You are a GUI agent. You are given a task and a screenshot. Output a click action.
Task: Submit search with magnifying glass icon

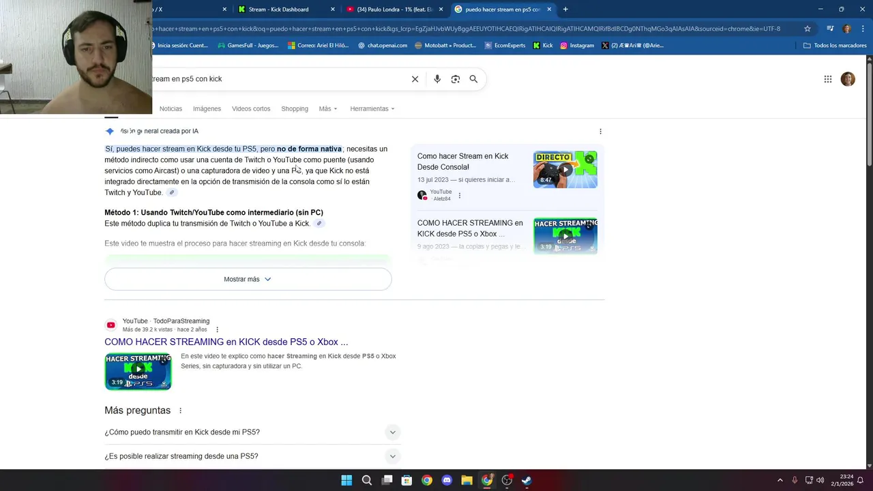pos(473,79)
